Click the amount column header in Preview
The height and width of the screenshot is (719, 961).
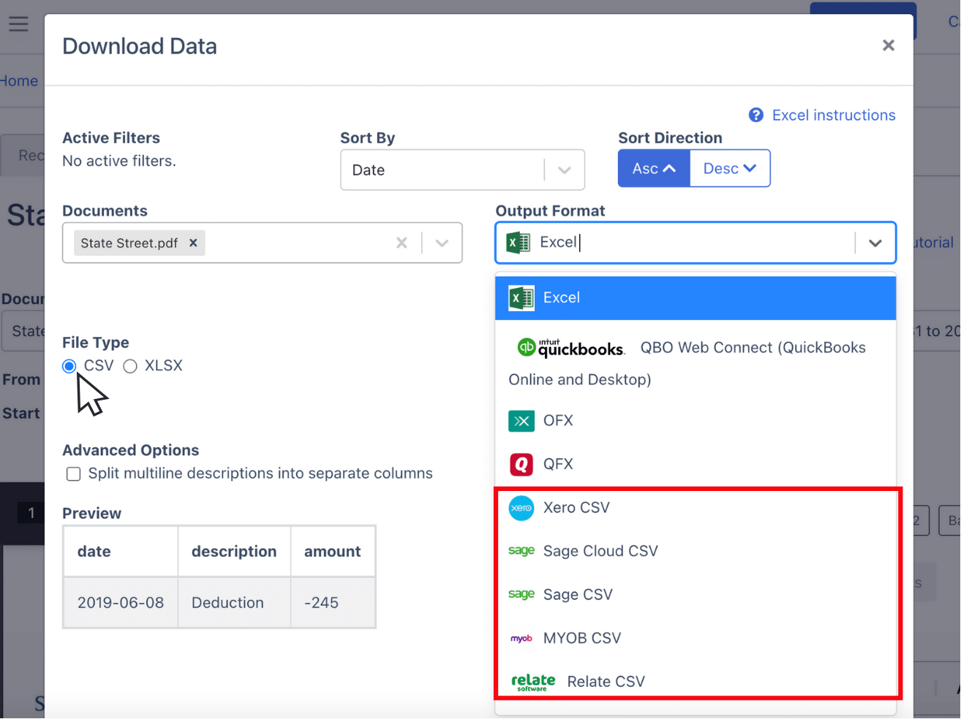pos(333,552)
